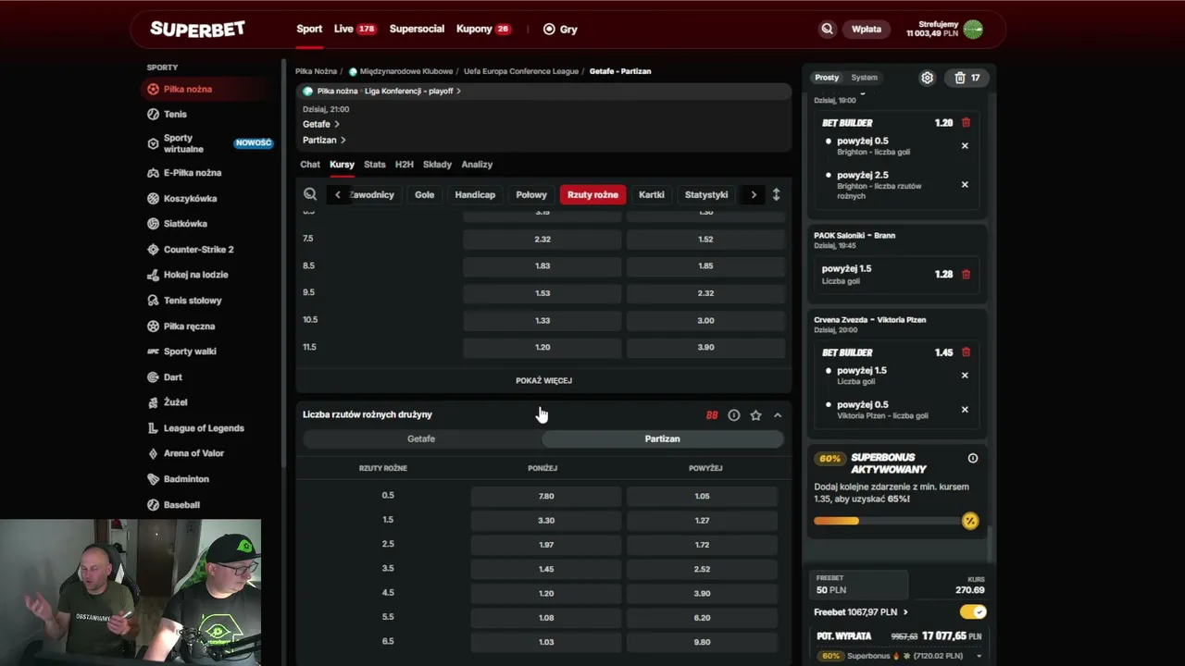The width and height of the screenshot is (1185, 666).
Task: Open Freebet 1067,97 PLN options
Action: coord(861,611)
